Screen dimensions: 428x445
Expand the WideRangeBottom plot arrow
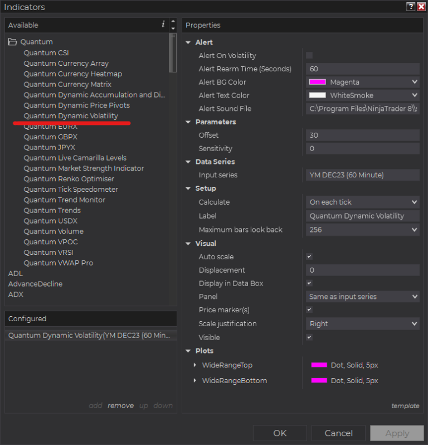(x=194, y=381)
